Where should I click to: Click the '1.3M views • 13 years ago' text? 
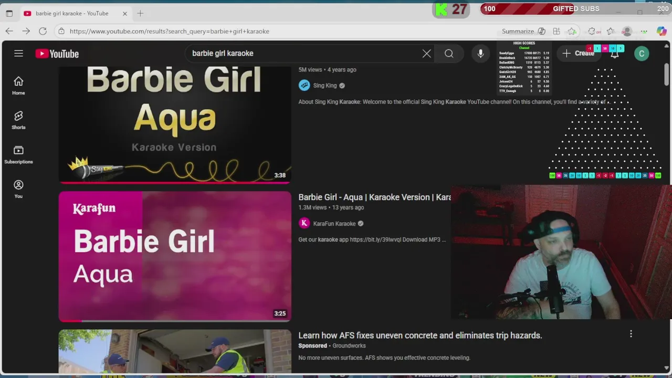click(x=331, y=207)
